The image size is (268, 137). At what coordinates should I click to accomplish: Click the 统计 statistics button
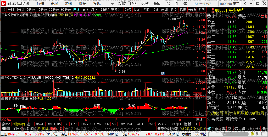(155, 10)
